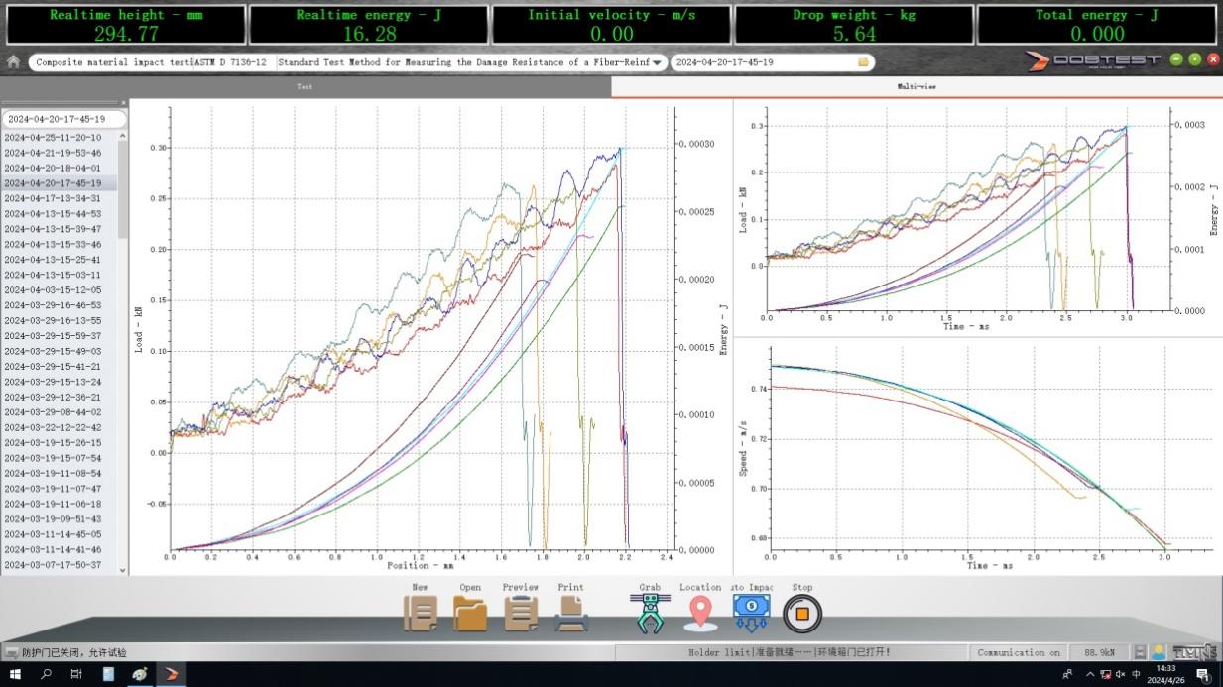
Task: Click search field above record list
Action: pos(63,119)
